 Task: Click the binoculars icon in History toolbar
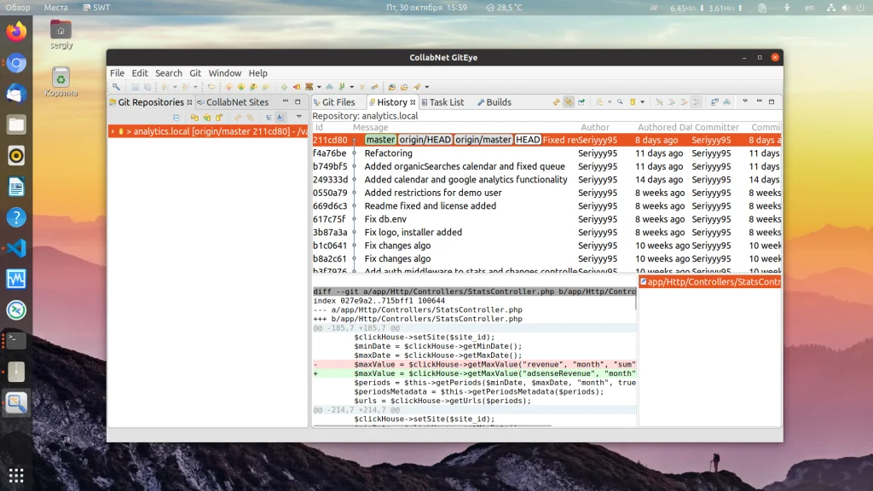(x=727, y=102)
